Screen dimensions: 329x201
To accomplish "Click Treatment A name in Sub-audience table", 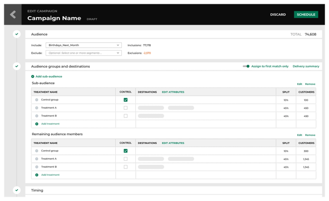I will point(49,108).
